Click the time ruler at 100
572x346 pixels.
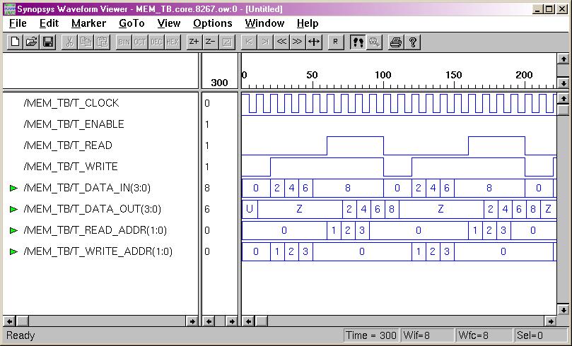tap(383, 78)
